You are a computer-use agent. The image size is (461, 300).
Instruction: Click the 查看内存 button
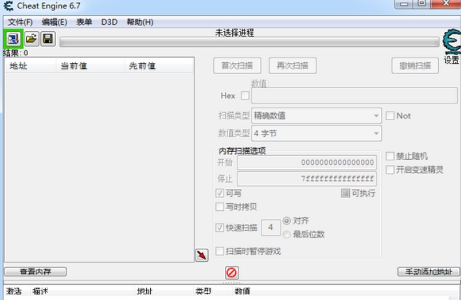point(35,271)
